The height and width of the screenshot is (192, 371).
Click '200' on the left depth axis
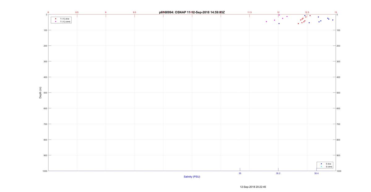coord(45,46)
